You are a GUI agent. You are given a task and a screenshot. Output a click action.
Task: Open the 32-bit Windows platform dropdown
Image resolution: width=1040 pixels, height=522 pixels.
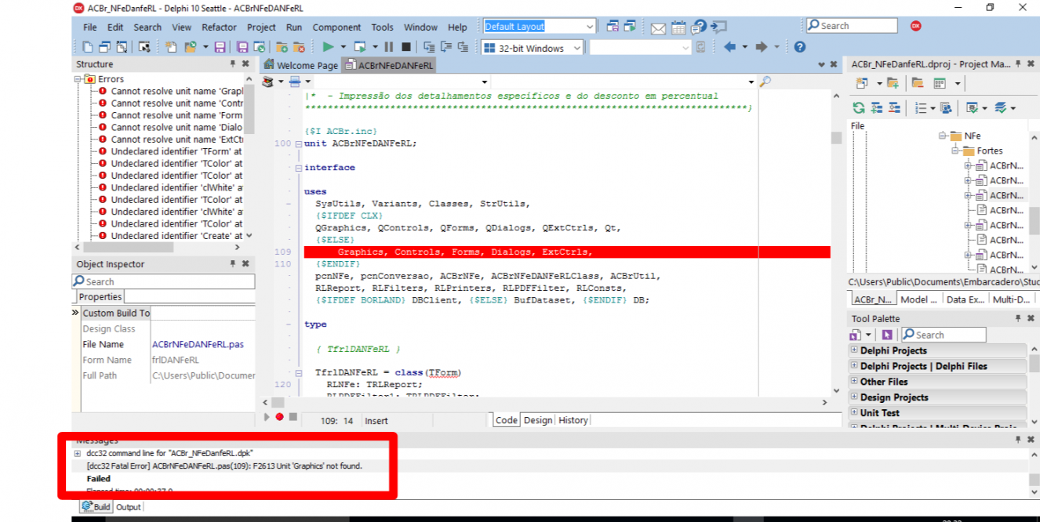577,48
